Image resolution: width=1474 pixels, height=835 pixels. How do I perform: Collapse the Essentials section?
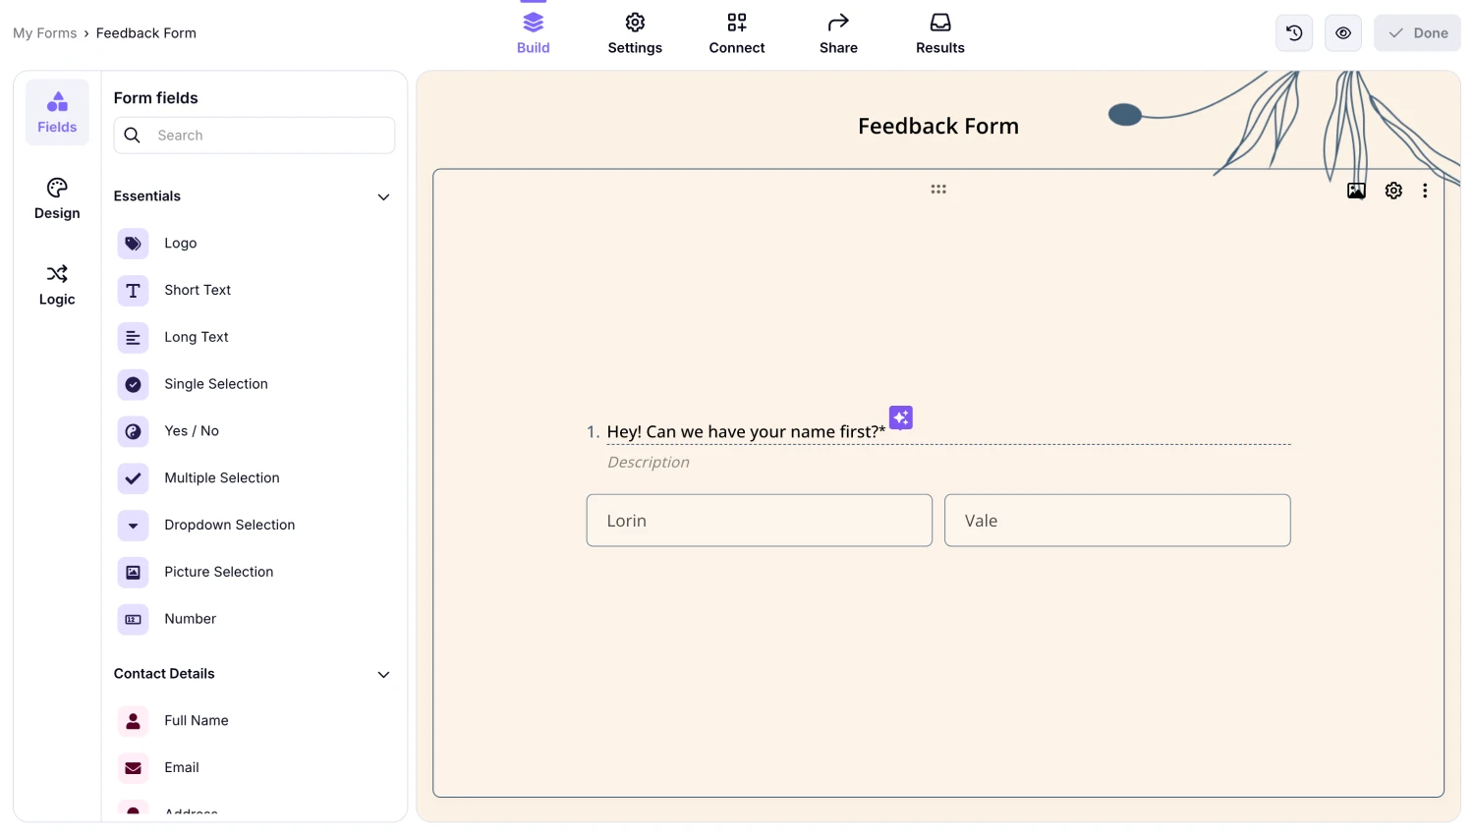click(383, 196)
